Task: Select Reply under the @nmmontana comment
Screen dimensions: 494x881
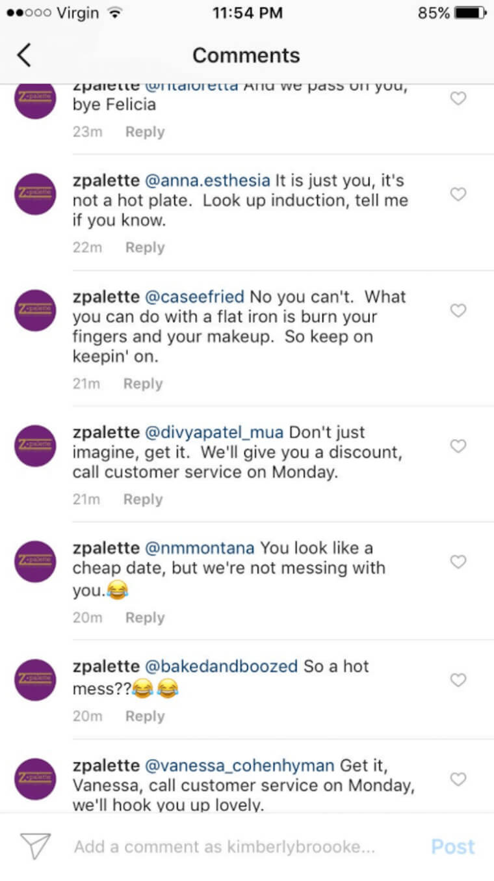Action: click(144, 617)
